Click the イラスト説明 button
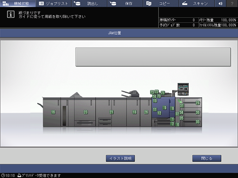The height and width of the screenshot is (178, 238). [x=120, y=158]
